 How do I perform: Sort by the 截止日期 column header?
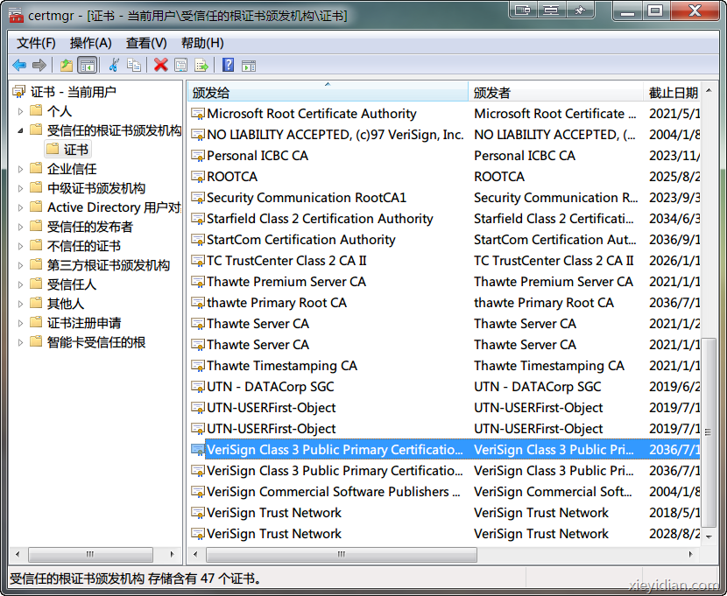[674, 92]
